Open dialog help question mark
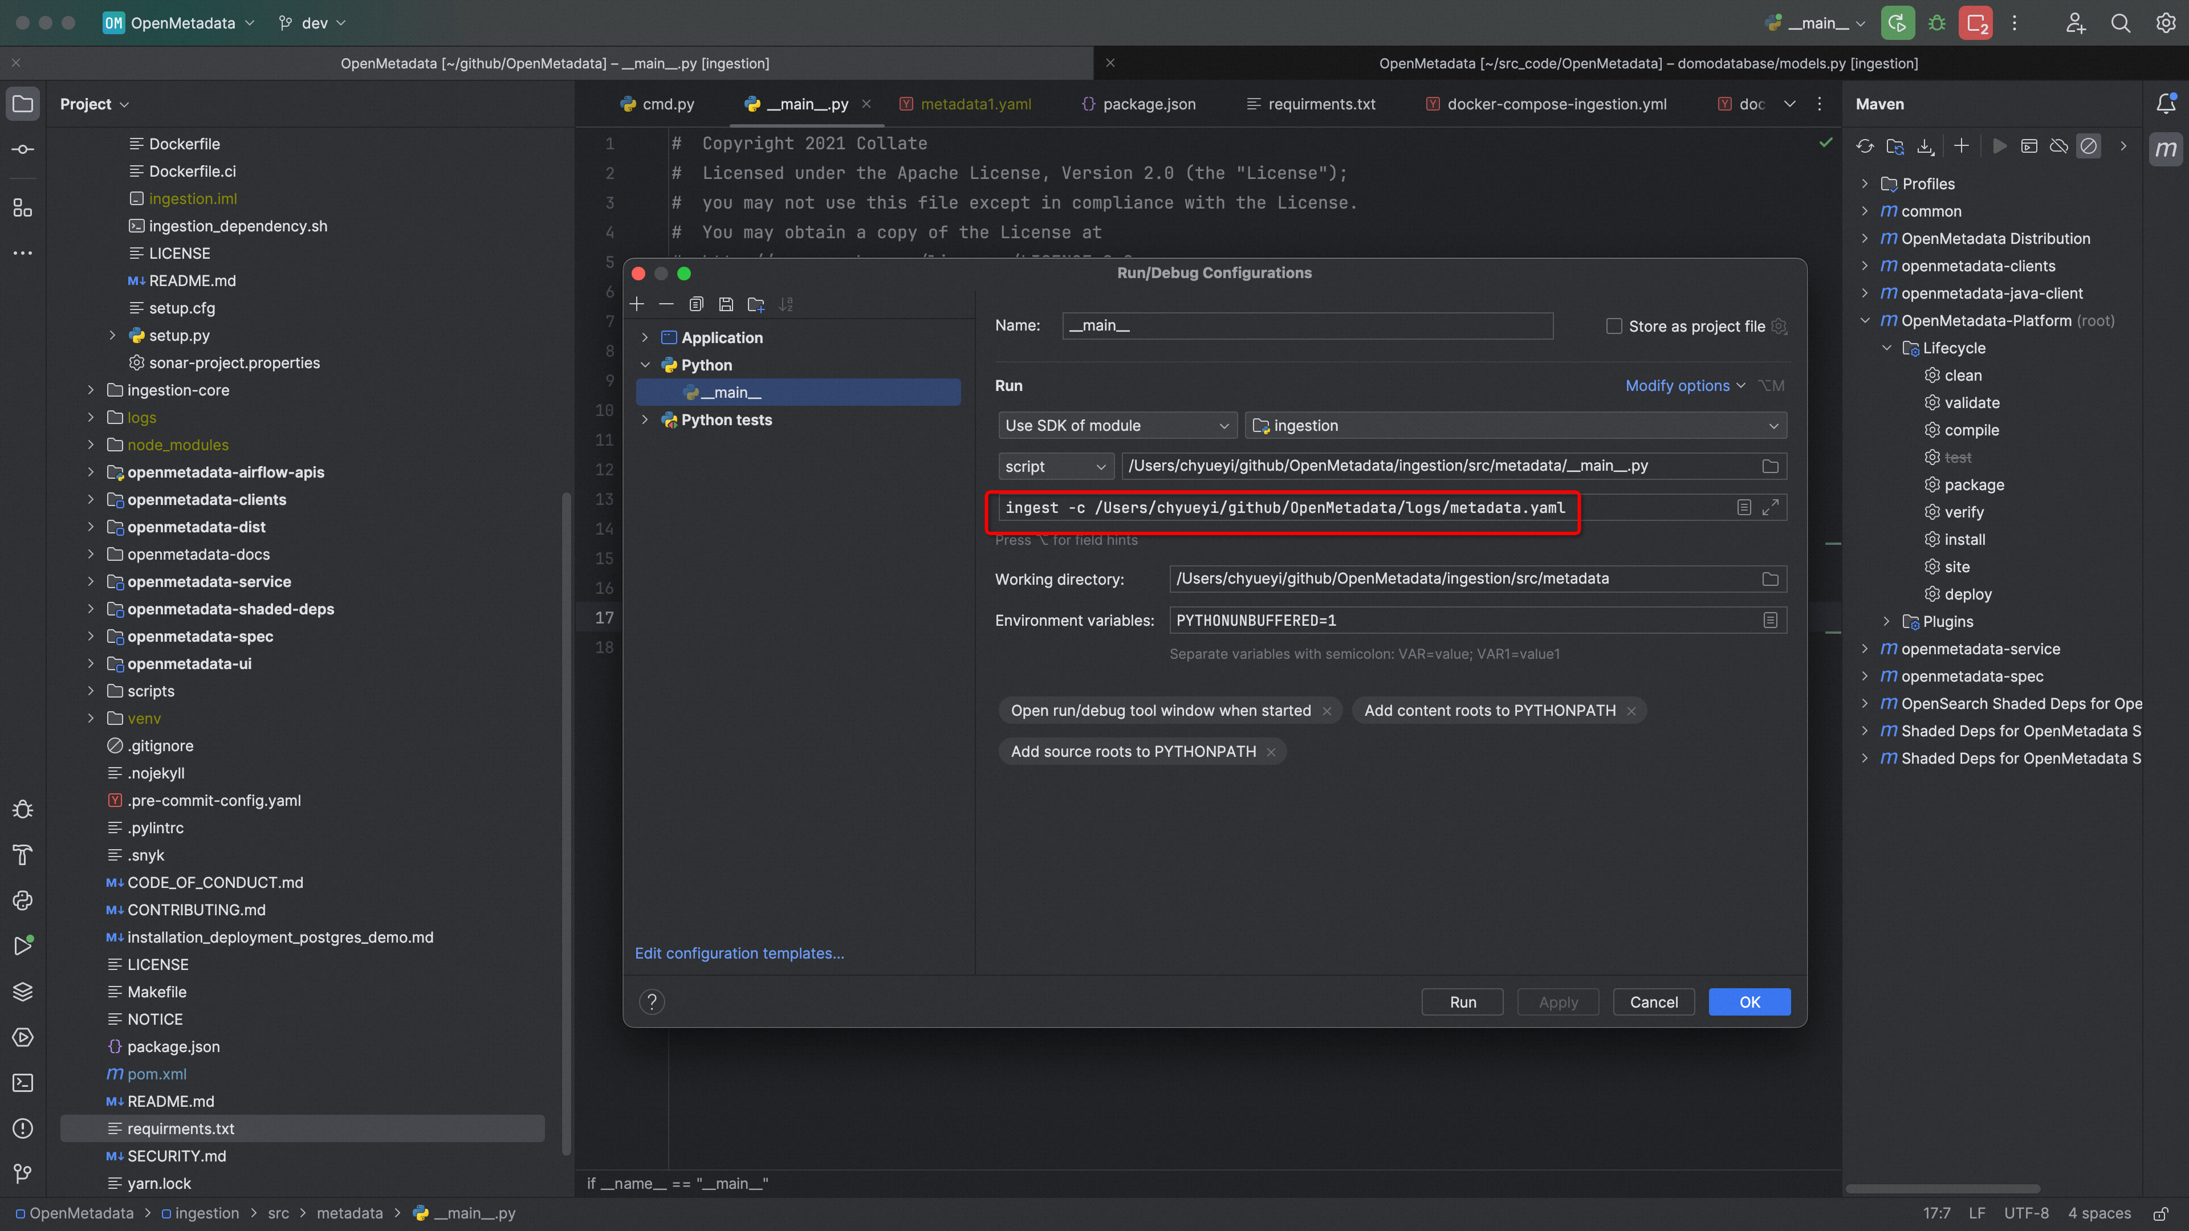 tap(652, 1002)
